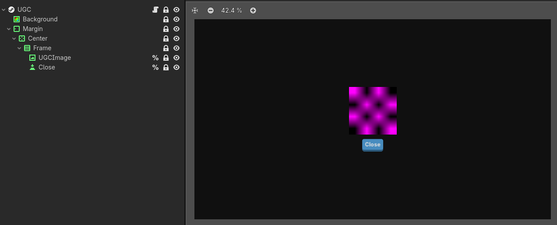Hide the Close node with eye icon

point(176,67)
